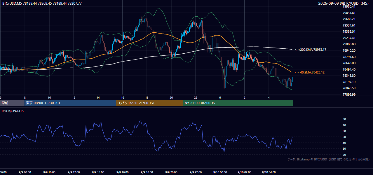Click price axis value 79980.41
373x175 pixels.
(349, 6)
